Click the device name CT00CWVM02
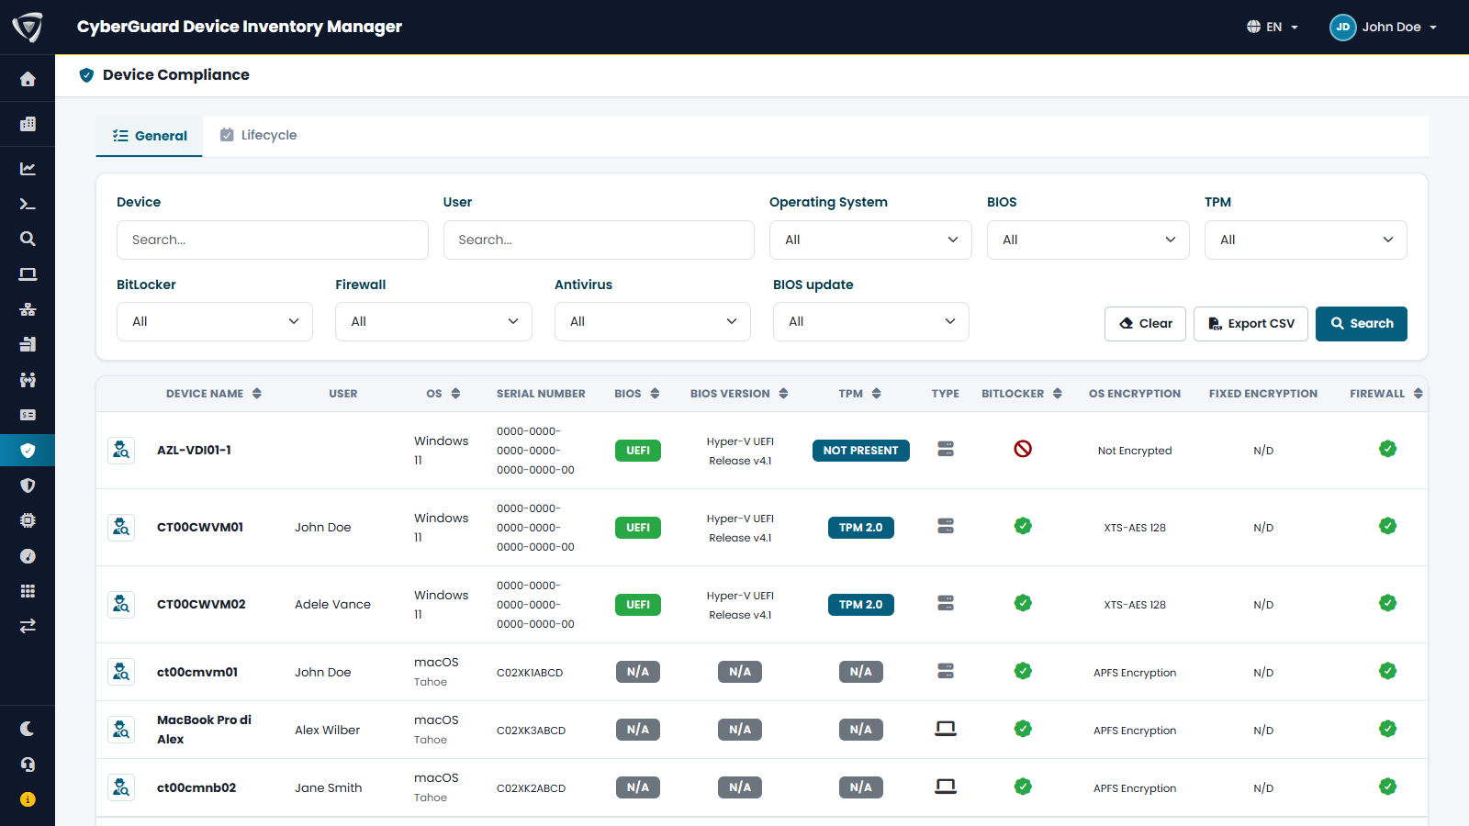 tap(201, 604)
